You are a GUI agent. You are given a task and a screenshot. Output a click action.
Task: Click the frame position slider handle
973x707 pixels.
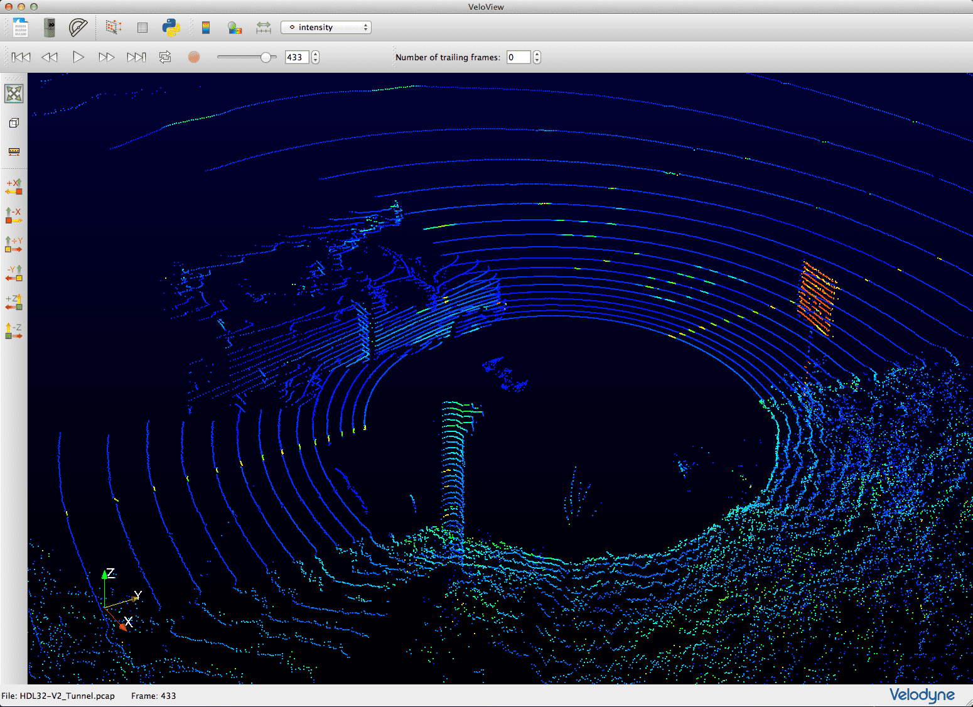[266, 57]
